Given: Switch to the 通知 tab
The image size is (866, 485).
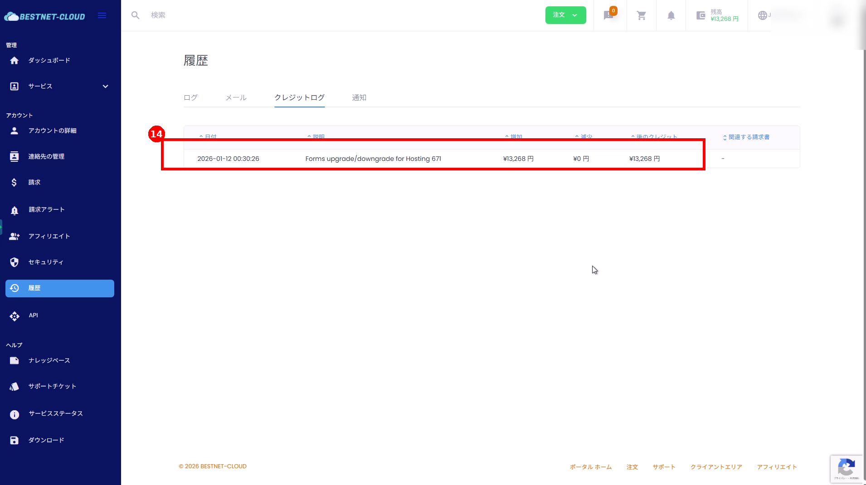Looking at the screenshot, I should coord(359,97).
